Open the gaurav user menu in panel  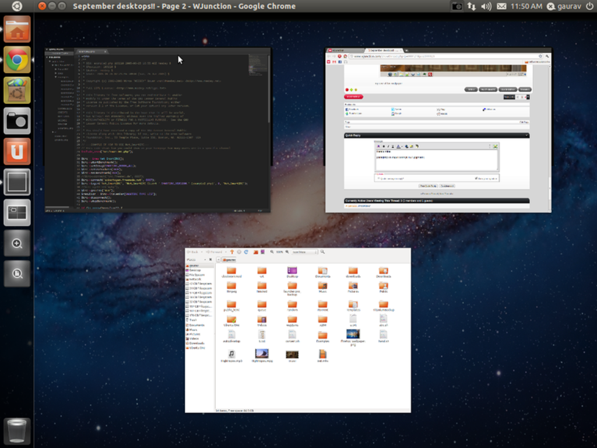pos(564,6)
